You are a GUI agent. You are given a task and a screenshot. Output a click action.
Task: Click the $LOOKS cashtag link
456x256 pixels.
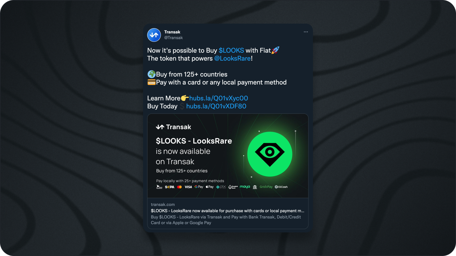[231, 50]
